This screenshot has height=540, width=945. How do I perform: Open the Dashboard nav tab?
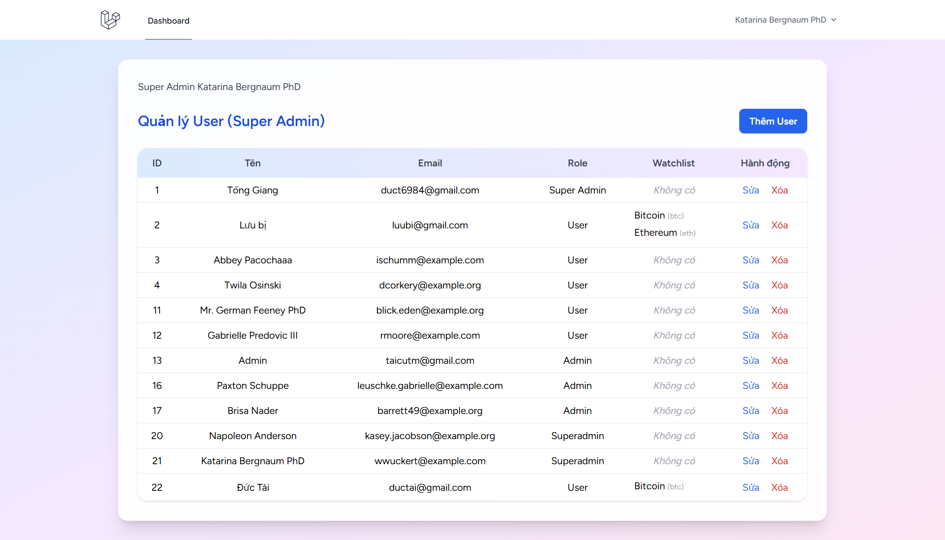coord(168,21)
